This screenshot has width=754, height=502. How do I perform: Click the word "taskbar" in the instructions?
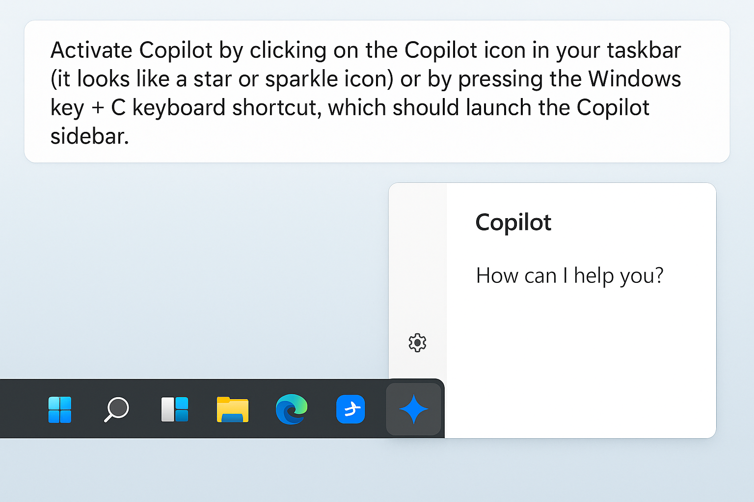[644, 50]
